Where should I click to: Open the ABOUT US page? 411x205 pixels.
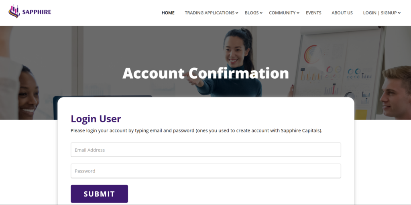pos(342,13)
